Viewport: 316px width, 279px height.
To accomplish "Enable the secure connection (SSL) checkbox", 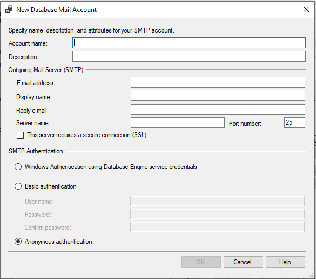I will pyautogui.click(x=20, y=135).
